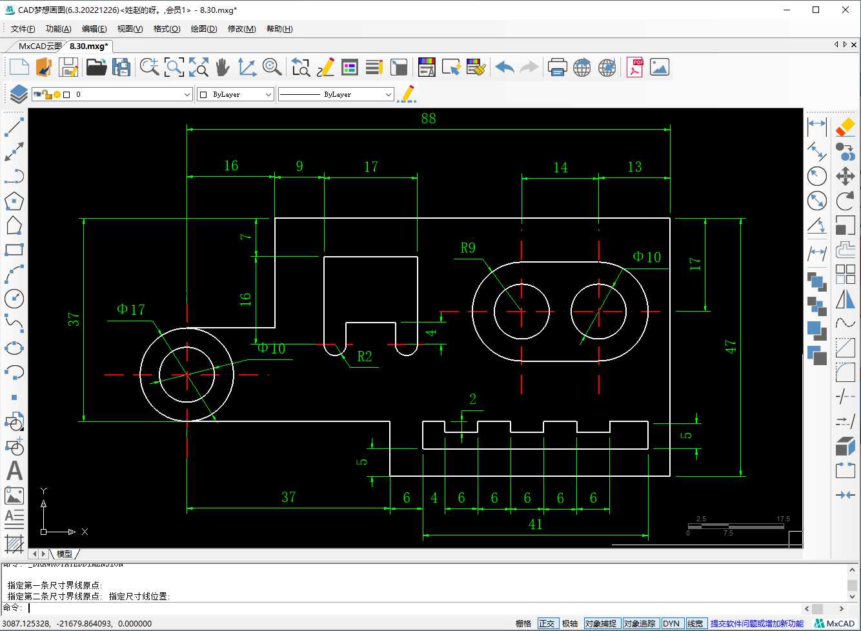Click the Undo arrow icon
861x631 pixels.
[505, 67]
